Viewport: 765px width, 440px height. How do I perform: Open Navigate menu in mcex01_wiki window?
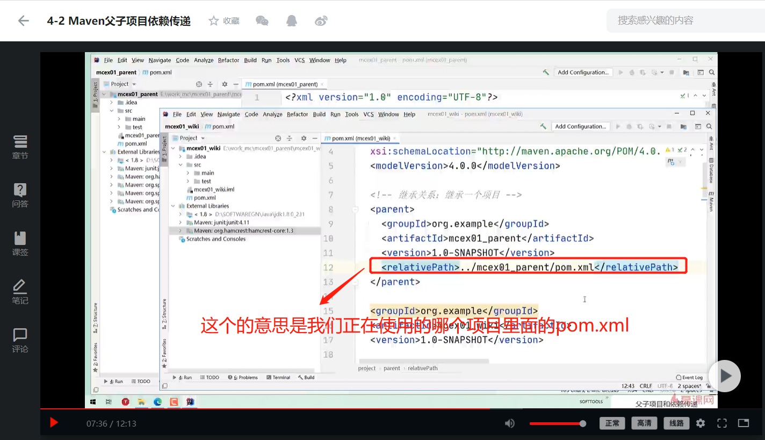pyautogui.click(x=229, y=114)
